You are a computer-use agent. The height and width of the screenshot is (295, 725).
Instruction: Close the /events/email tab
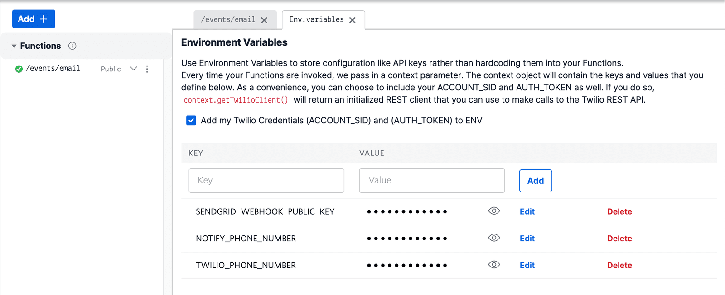point(264,20)
